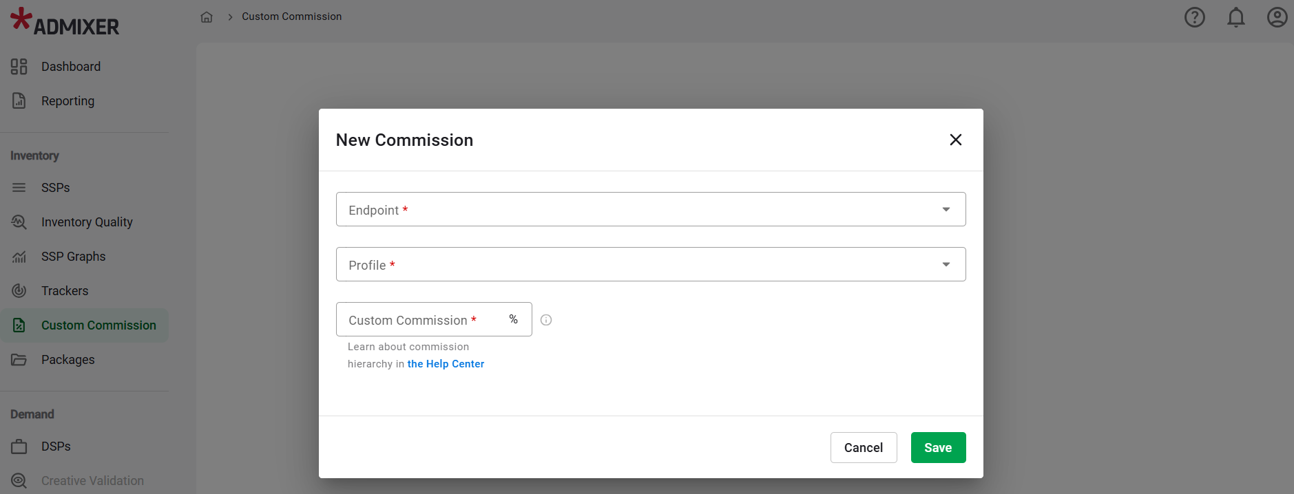Screen dimensions: 1294x494
Task: Open notifications bell icon
Action: click(x=1235, y=17)
